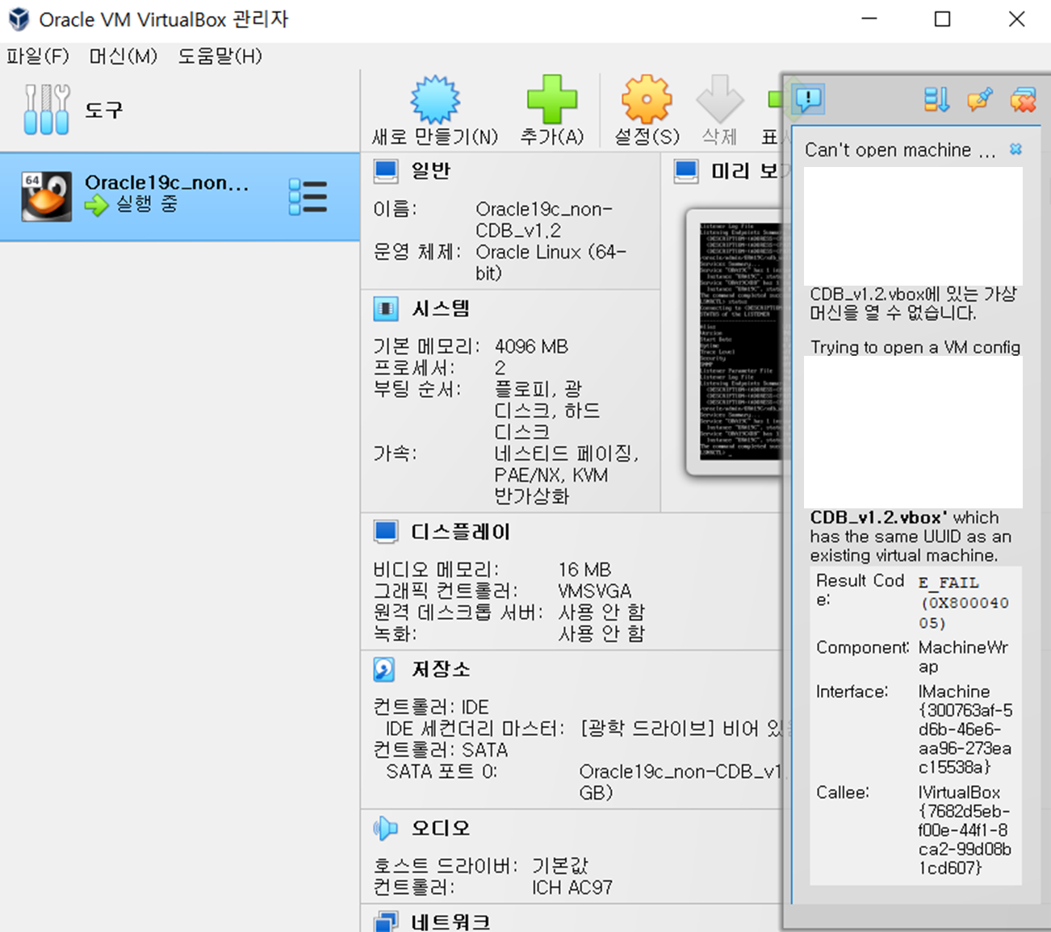Click the "호스트 드라이버:" audio label
The width and height of the screenshot is (1051, 932).
[445, 866]
